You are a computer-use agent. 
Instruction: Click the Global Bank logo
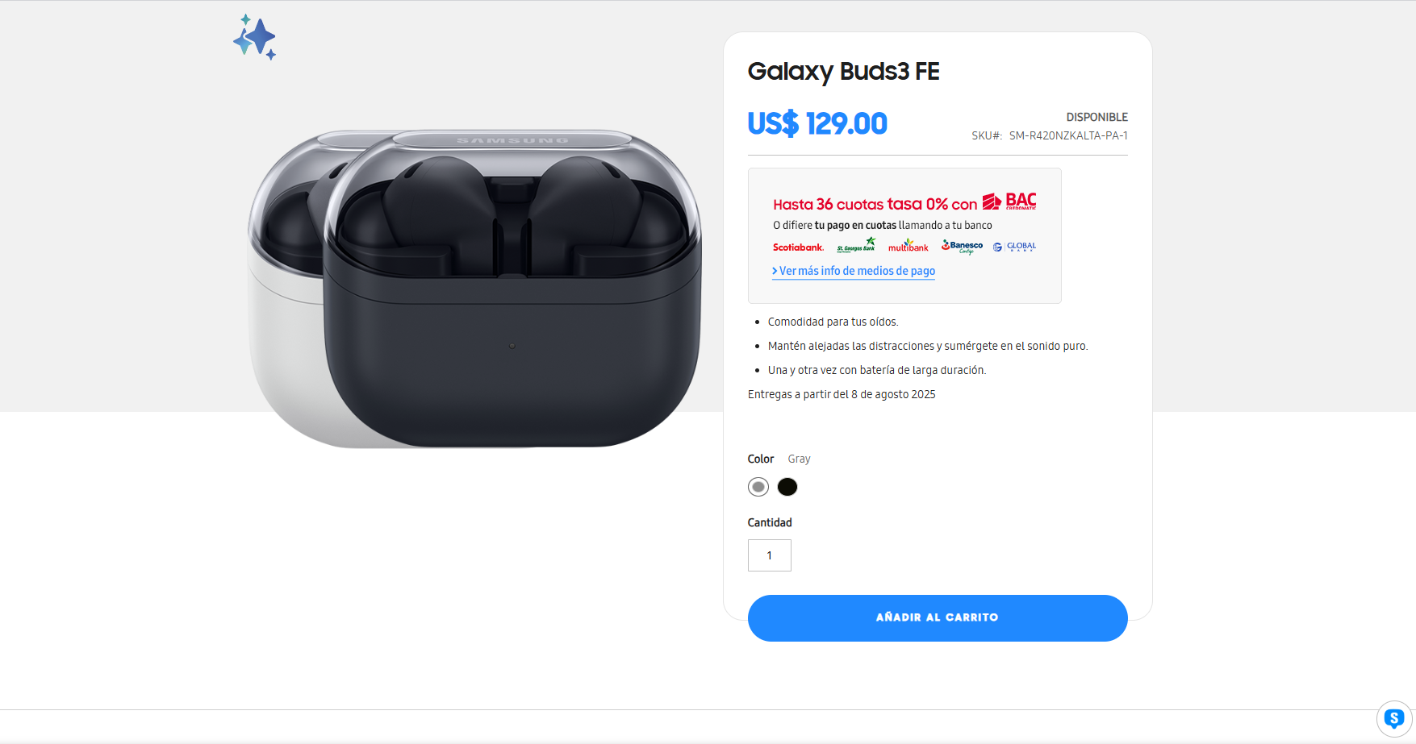point(1015,247)
